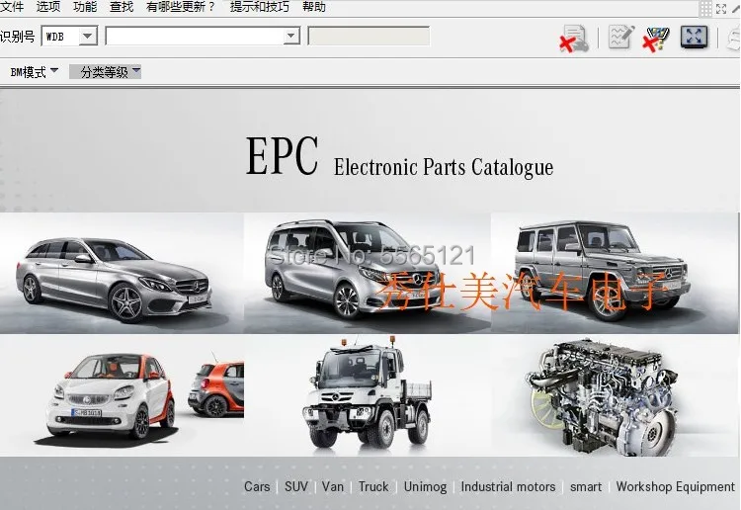This screenshot has height=510, width=741.
Task: Click the delete vehicle data icon
Action: click(574, 39)
